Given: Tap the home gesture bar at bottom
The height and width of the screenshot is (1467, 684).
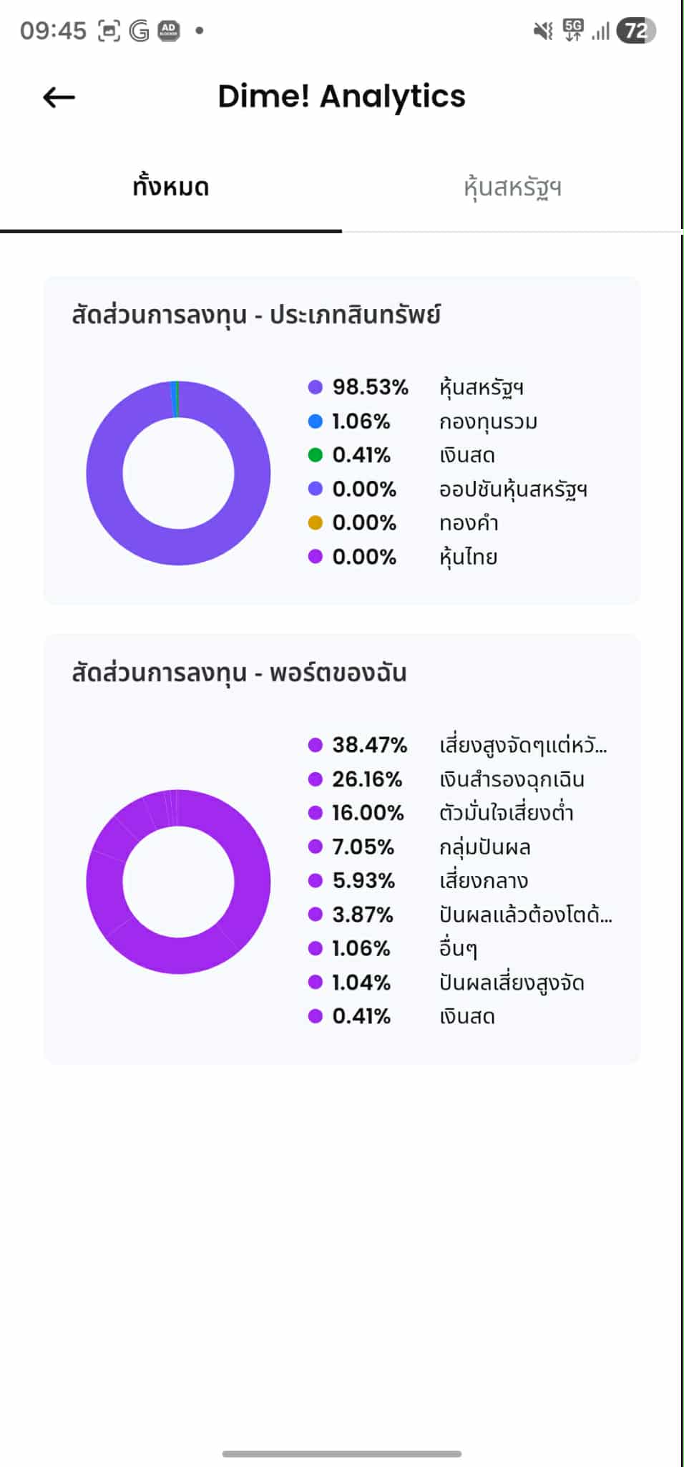Looking at the screenshot, I should pos(342,1453).
